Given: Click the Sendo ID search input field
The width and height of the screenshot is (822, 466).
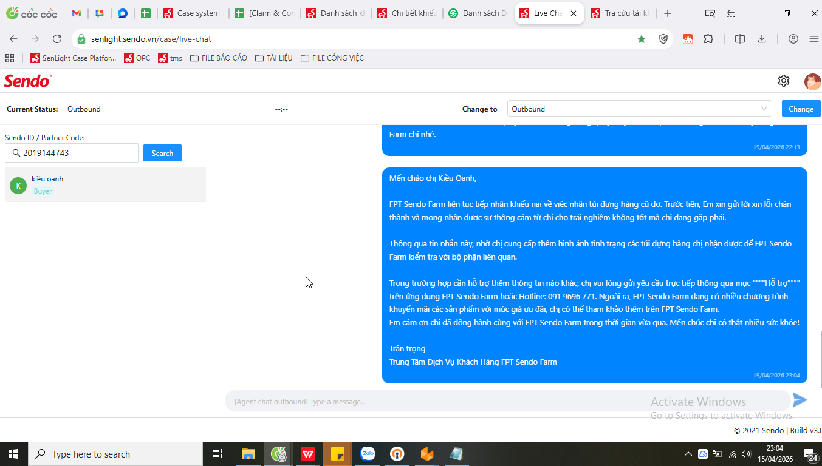Looking at the screenshot, I should (x=72, y=153).
